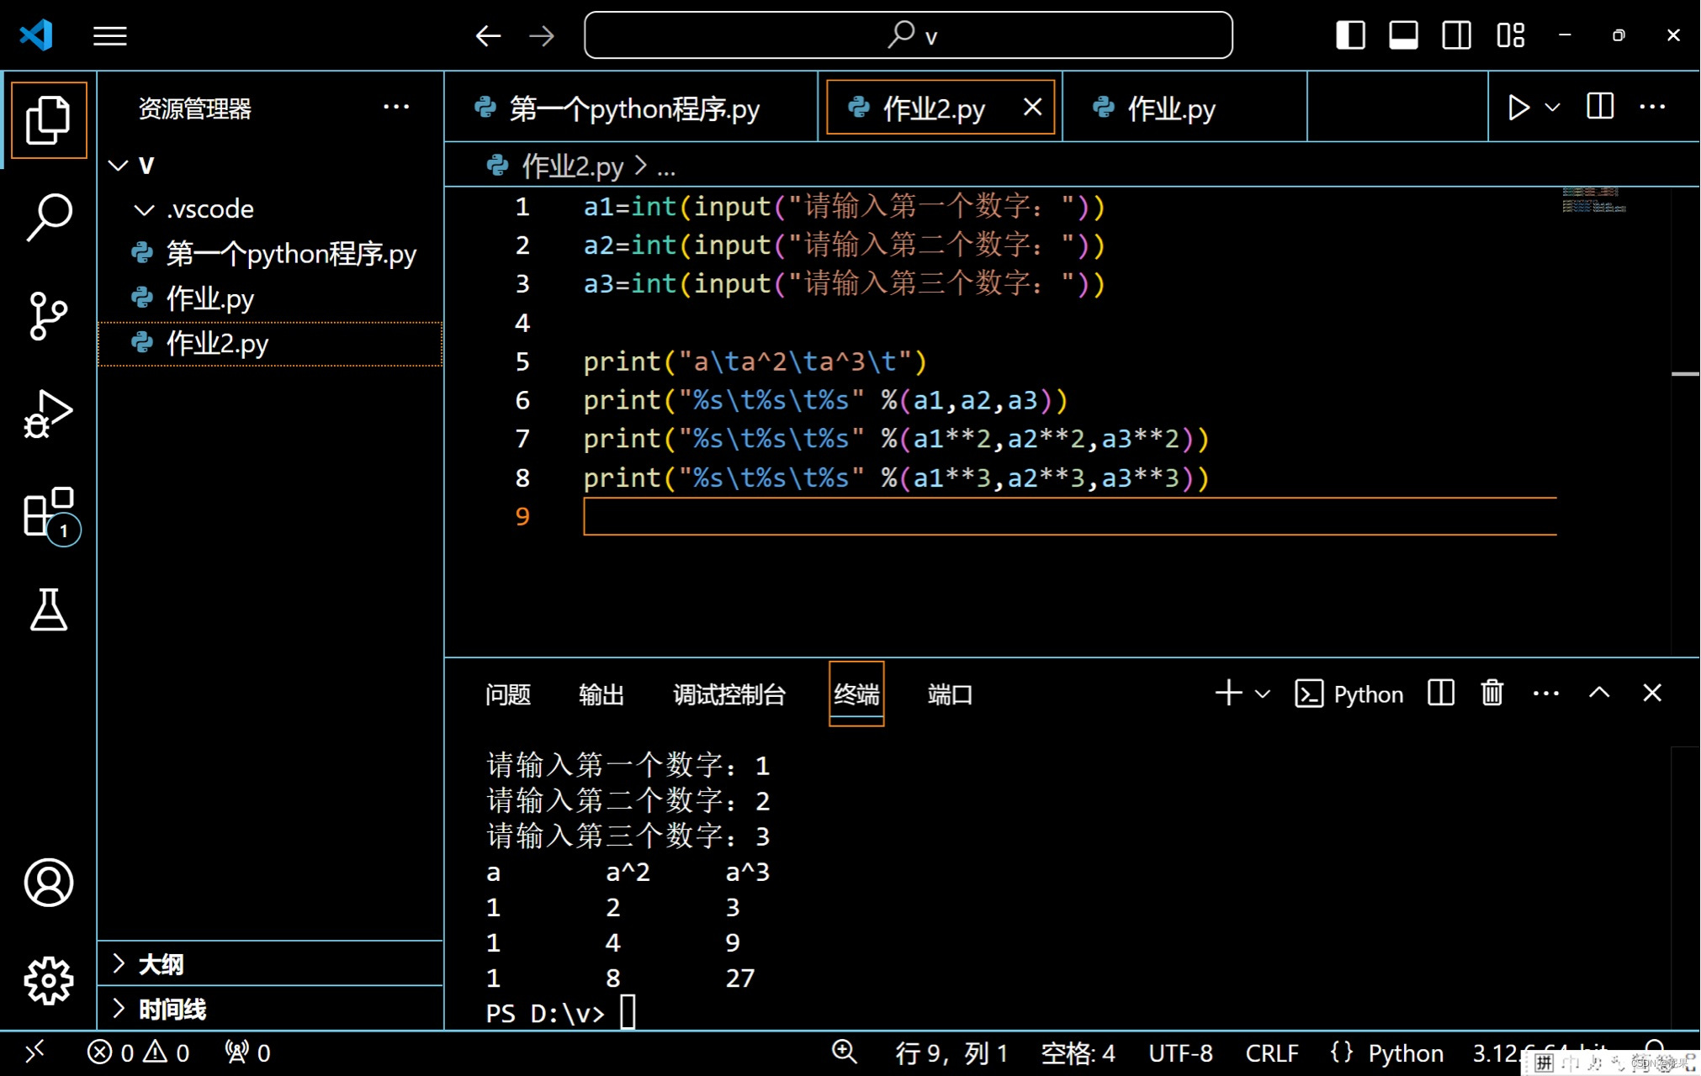Select the Python language mode
Image resolution: width=1701 pixels, height=1076 pixels.
tap(1405, 1052)
